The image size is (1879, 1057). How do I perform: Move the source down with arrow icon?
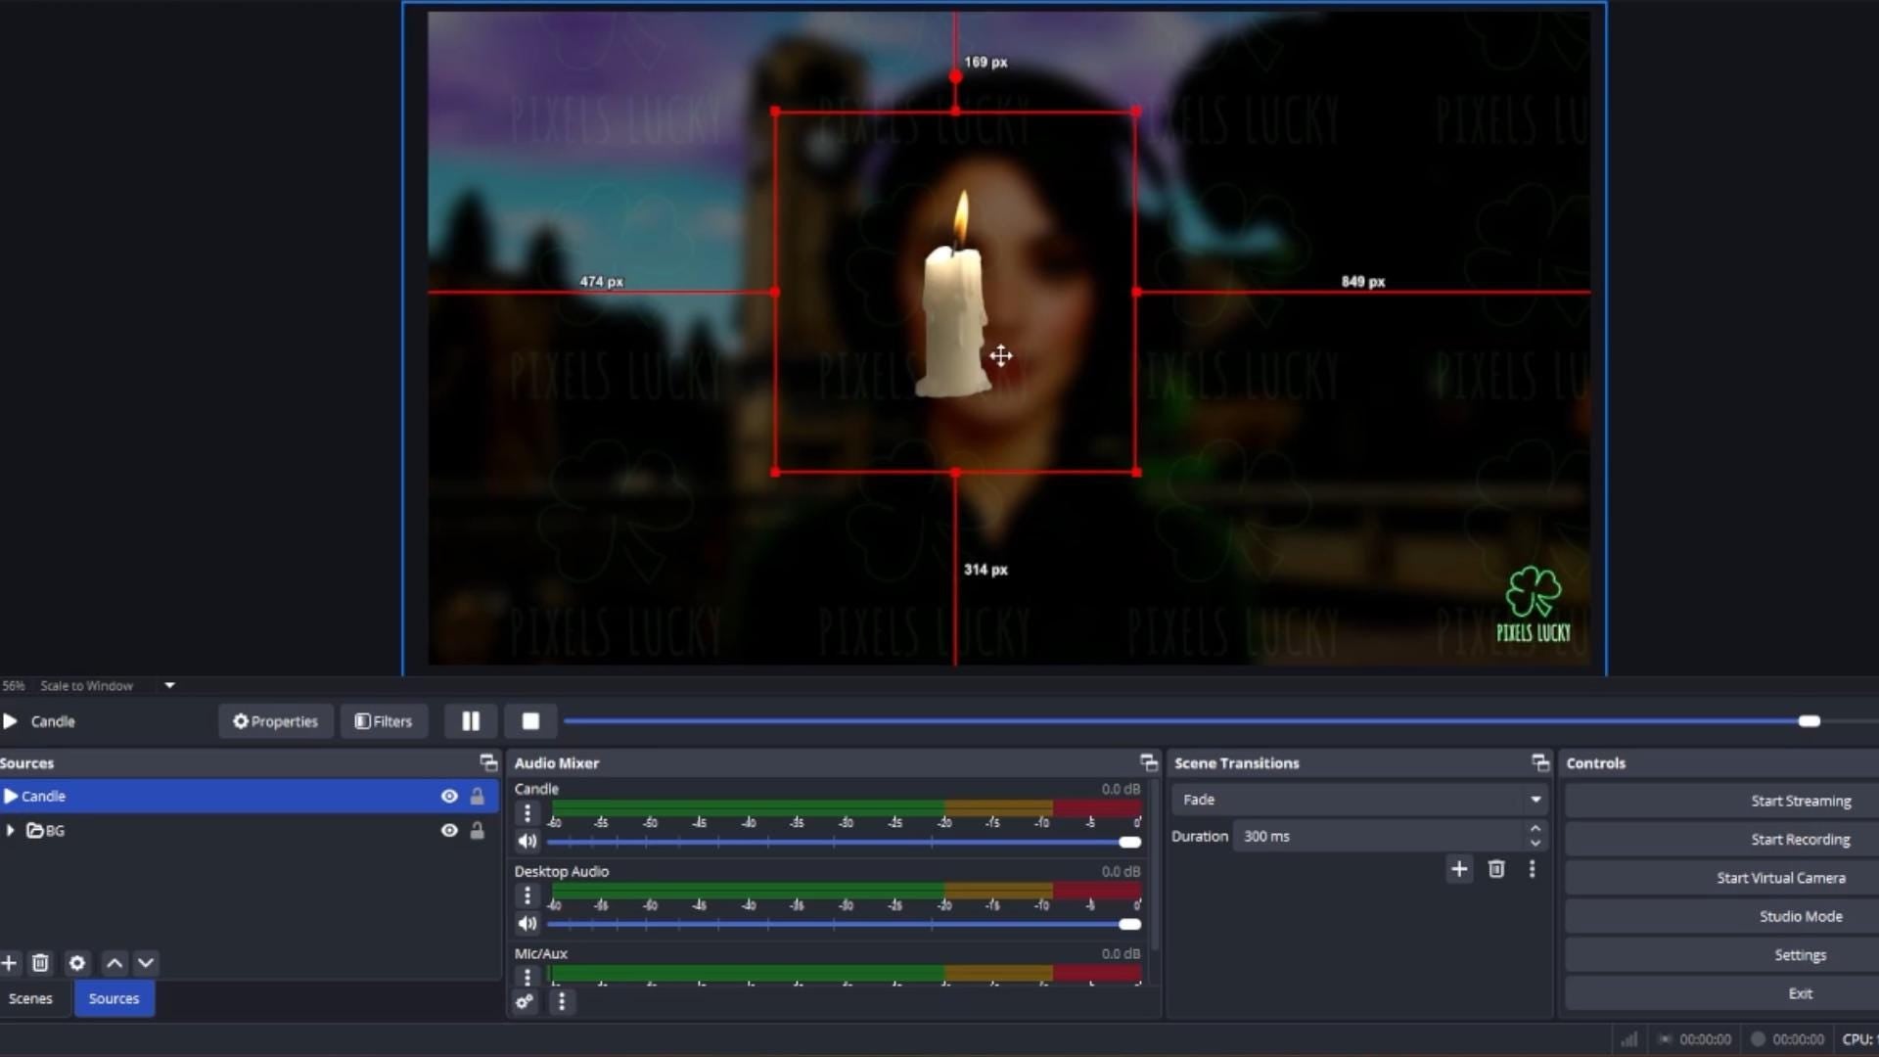146,963
